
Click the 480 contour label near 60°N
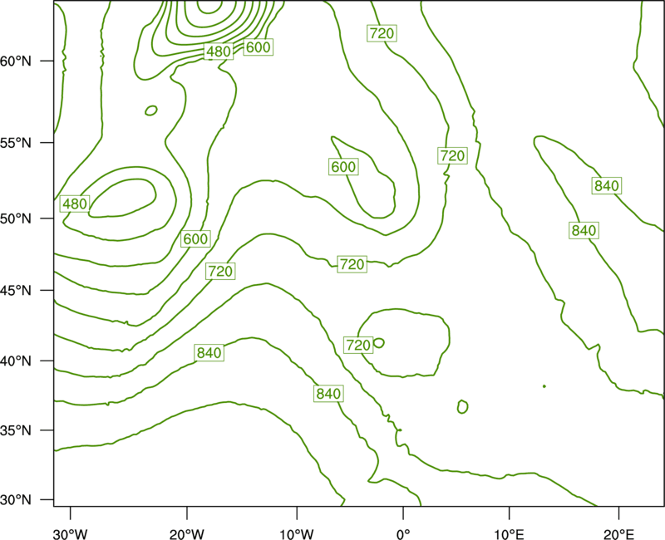pos(219,52)
